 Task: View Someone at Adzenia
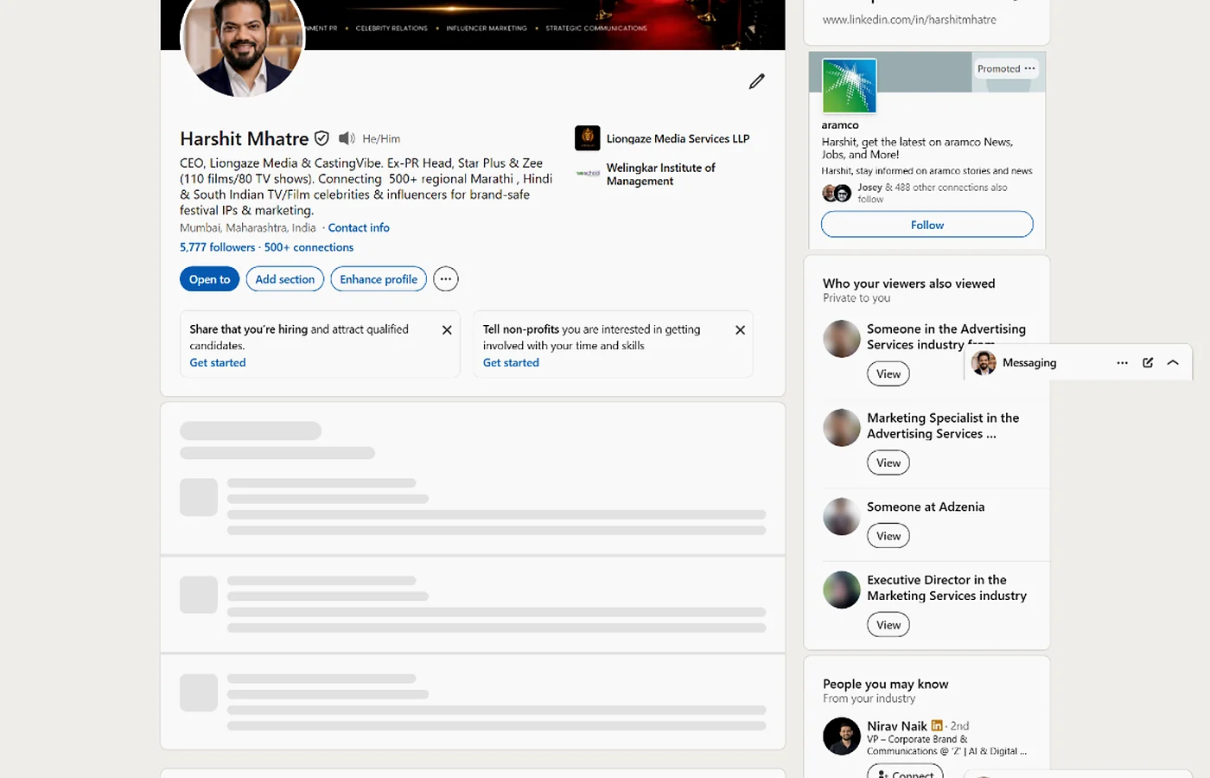[x=888, y=536]
